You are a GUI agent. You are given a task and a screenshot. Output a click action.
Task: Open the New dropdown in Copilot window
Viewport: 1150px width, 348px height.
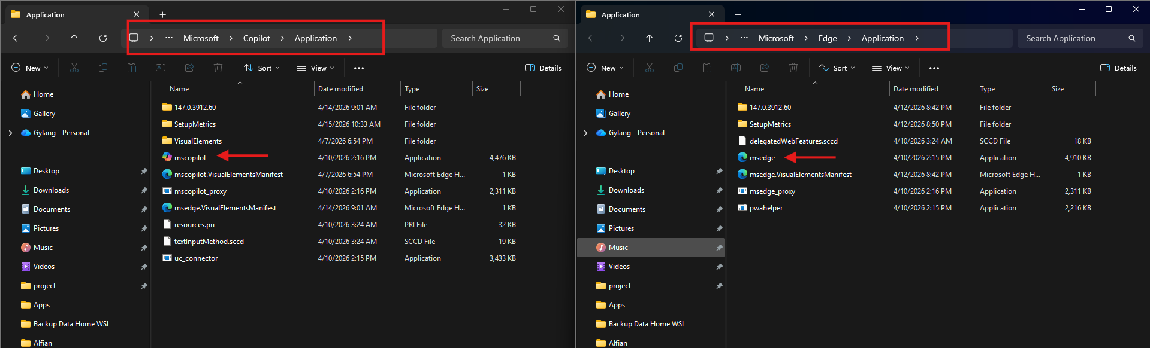[x=30, y=68]
